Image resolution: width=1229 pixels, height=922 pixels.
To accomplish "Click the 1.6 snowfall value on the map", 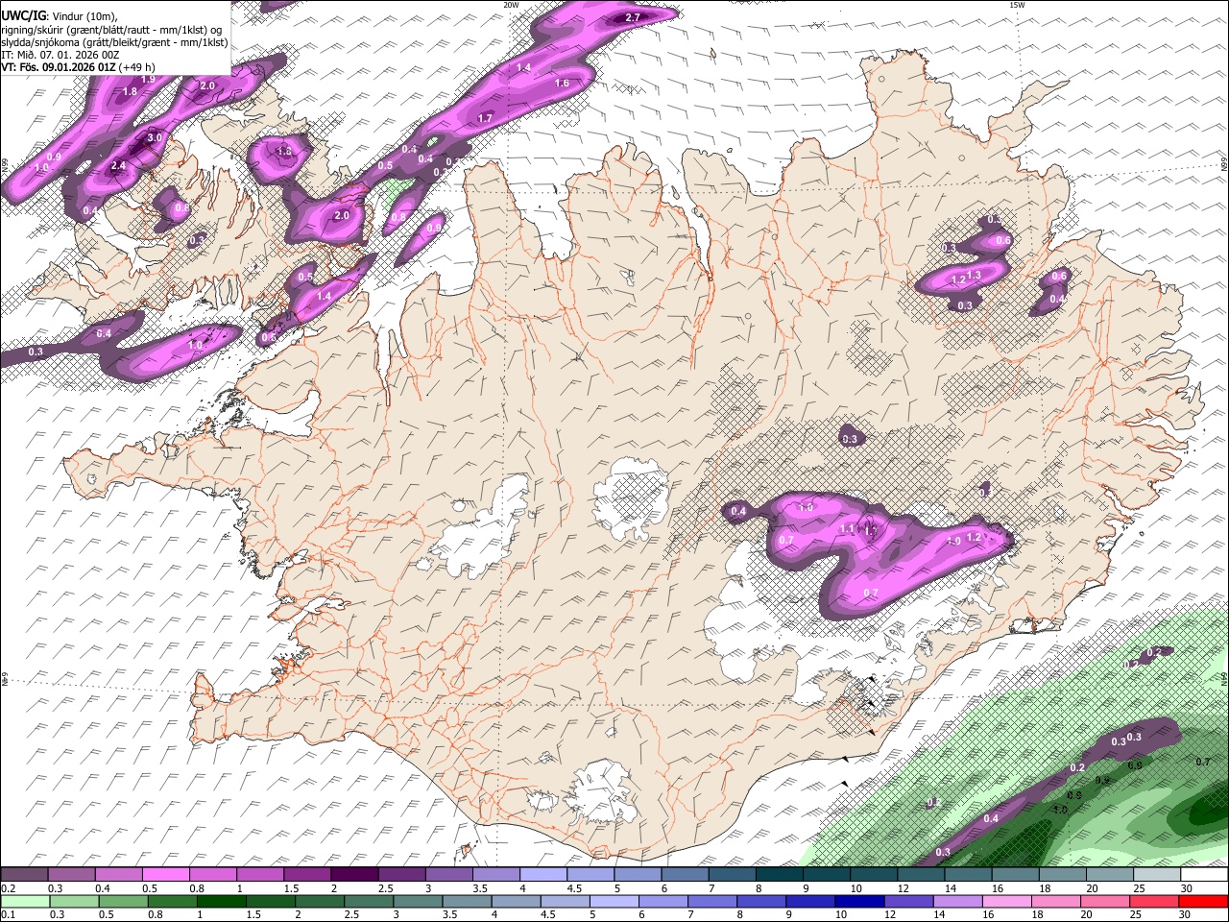I will pyautogui.click(x=563, y=84).
